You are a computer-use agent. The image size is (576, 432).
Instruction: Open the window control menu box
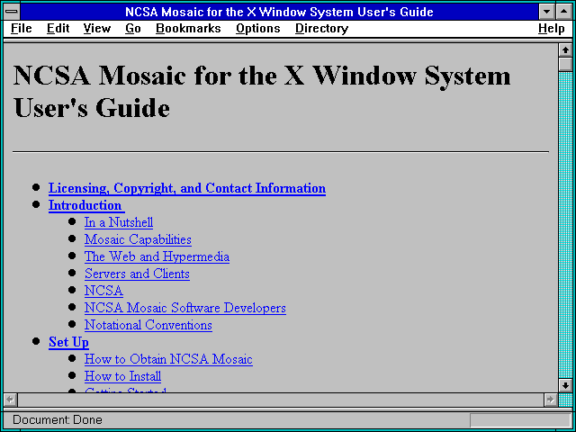click(12, 12)
